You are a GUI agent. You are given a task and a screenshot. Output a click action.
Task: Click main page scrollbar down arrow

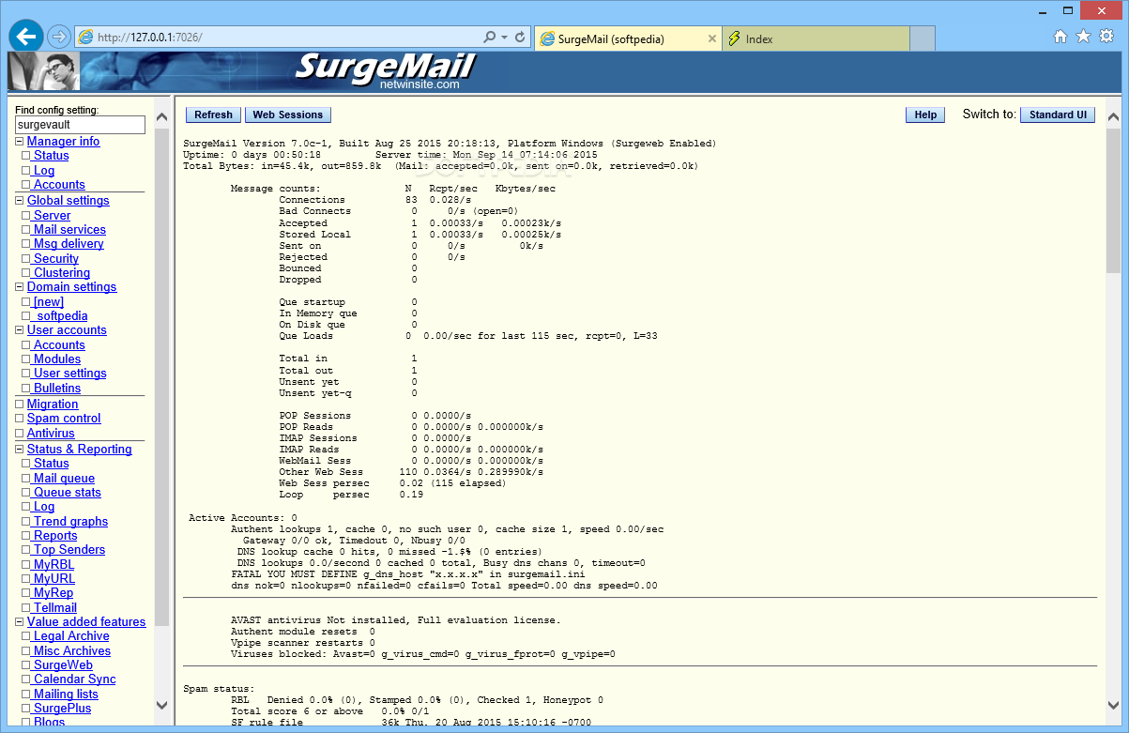point(1113,705)
